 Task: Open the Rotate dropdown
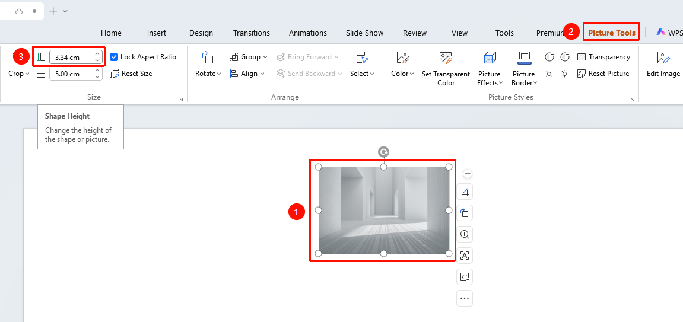[208, 74]
